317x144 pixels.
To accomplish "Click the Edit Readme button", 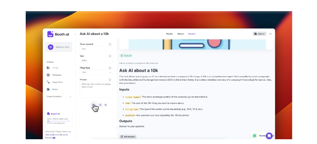I will coord(128,137).
